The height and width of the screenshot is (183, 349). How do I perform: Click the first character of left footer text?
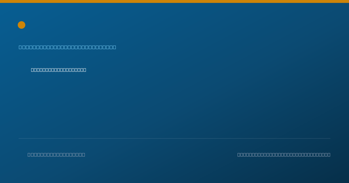click(29, 155)
